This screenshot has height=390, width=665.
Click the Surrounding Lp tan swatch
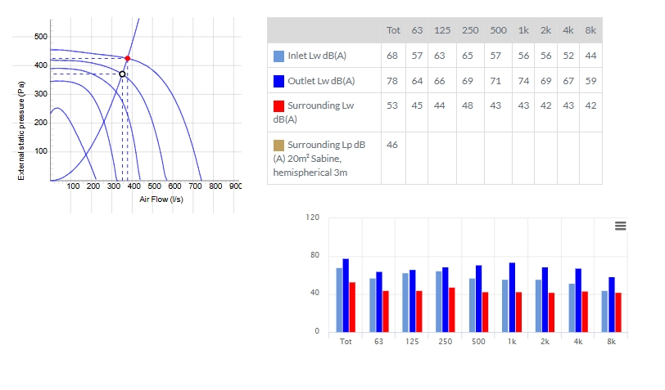pyautogui.click(x=278, y=146)
